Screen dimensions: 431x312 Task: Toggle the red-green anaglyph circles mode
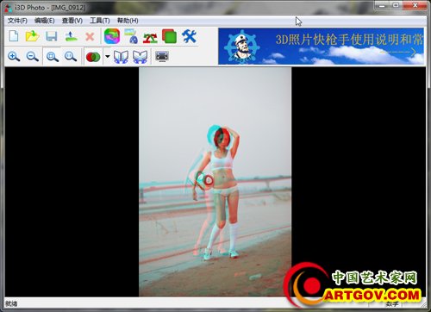click(93, 57)
